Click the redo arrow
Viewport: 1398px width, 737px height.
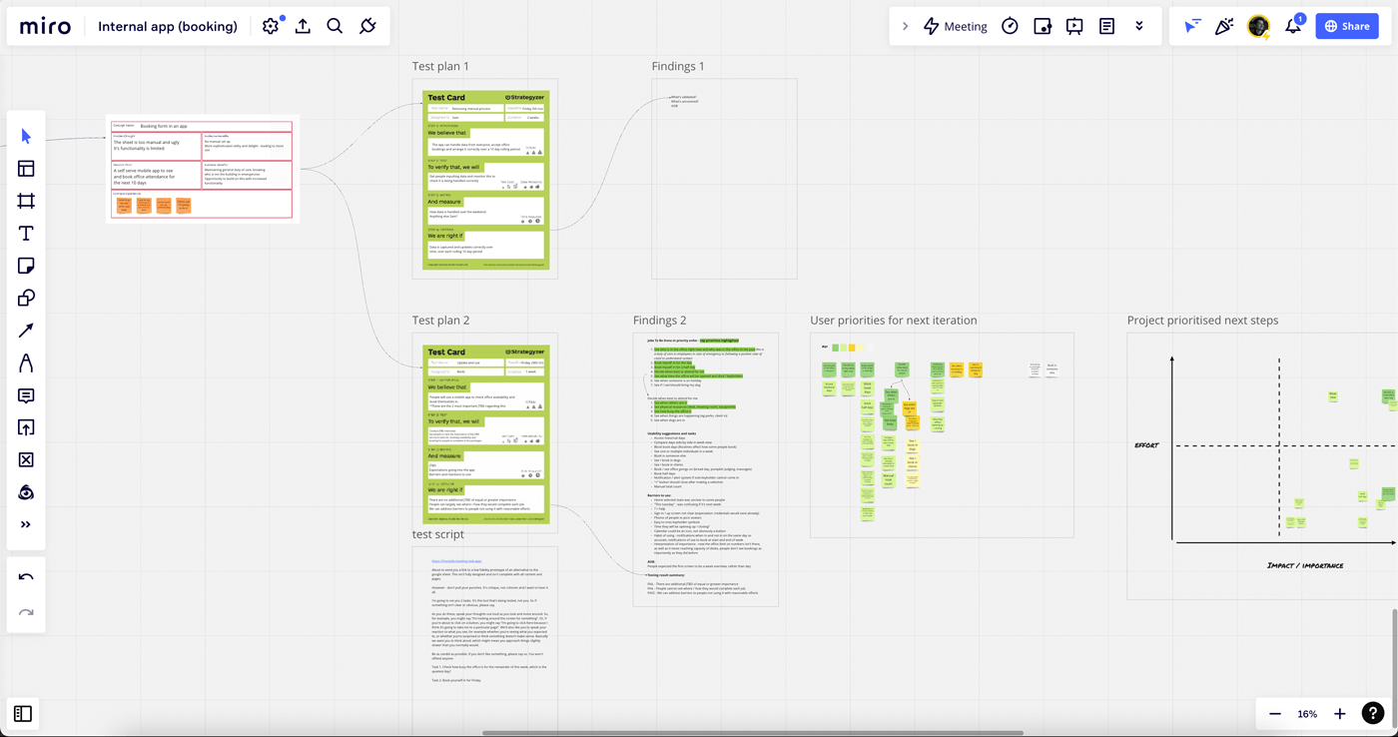pos(26,612)
